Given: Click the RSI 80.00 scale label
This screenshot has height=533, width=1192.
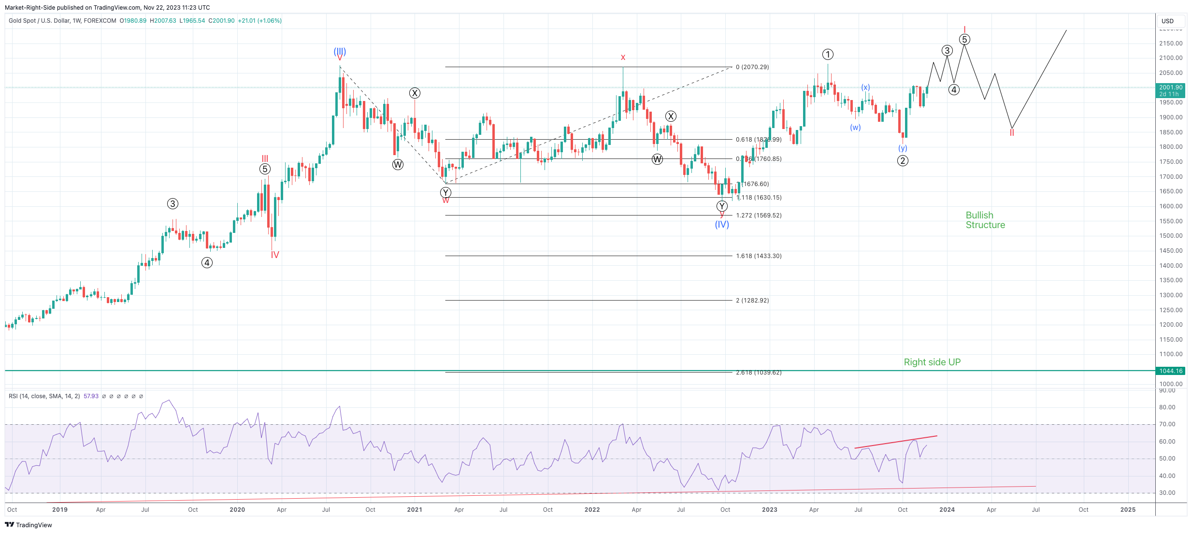Looking at the screenshot, I should pyautogui.click(x=1167, y=407).
